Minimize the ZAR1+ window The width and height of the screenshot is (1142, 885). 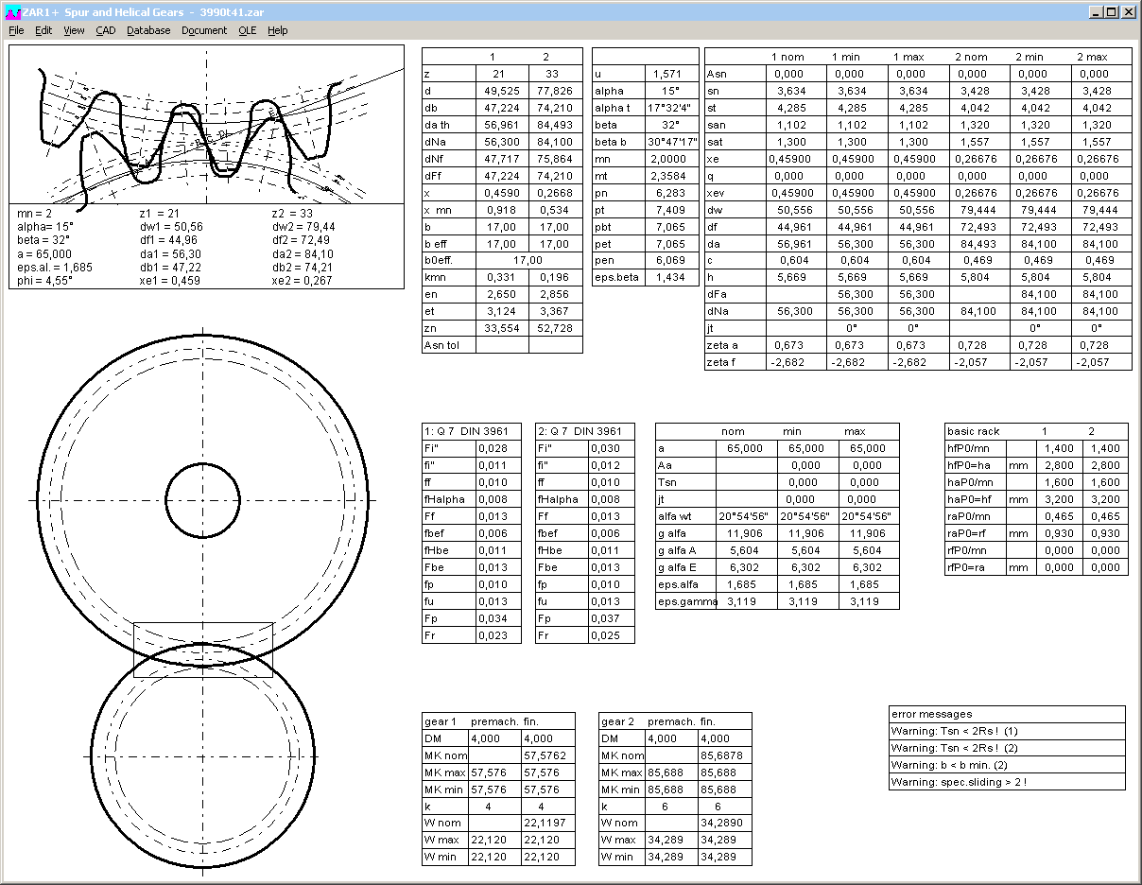1095,12
